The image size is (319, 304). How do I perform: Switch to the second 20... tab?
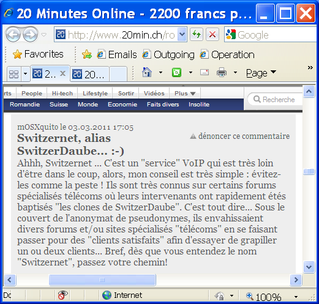click(89, 74)
